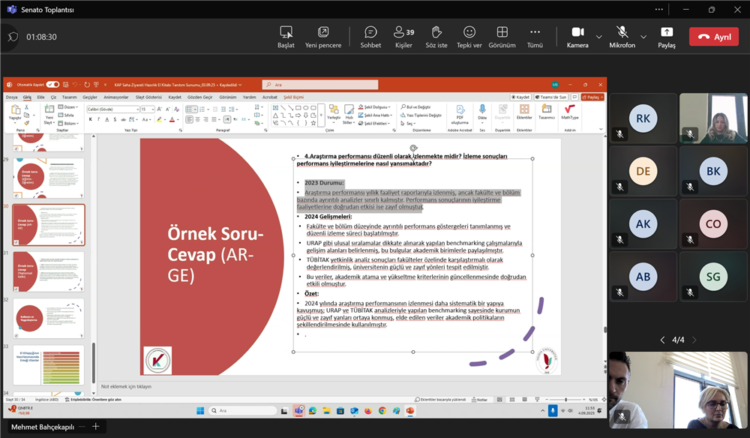Click the Paylaş share screen icon in Teams
The width and height of the screenshot is (750, 438).
666,32
